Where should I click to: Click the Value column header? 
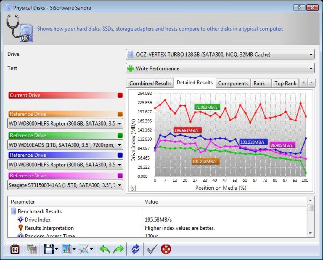pyautogui.click(x=224, y=202)
